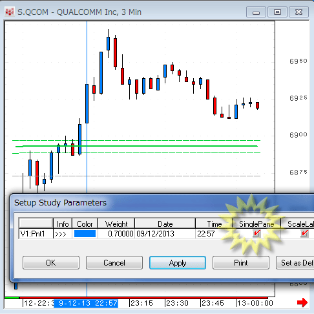Maximize the S.QCOM chart window
The width and height of the screenshot is (314, 314).
pos(277,12)
